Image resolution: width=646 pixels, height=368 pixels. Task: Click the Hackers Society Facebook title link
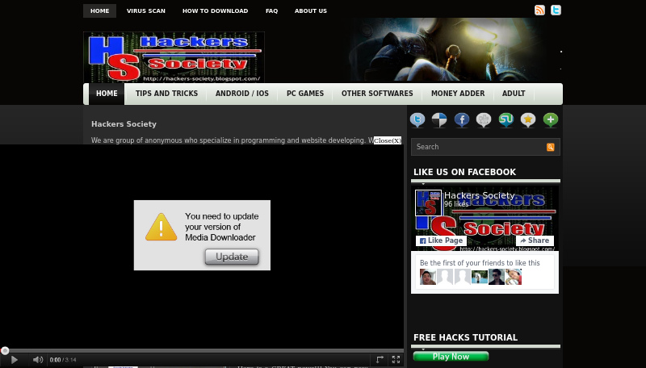pyautogui.click(x=479, y=195)
